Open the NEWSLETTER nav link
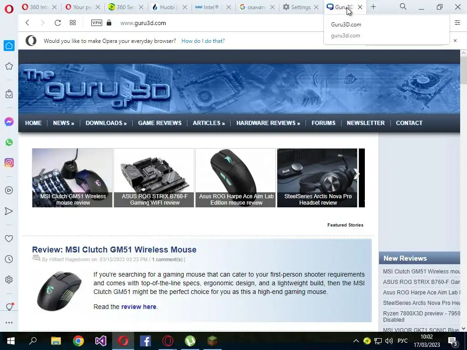Image resolution: width=467 pixels, height=350 pixels. click(365, 123)
